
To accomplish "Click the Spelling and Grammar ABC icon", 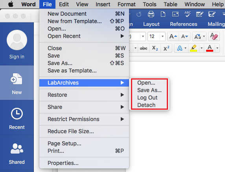I will click(188, 14).
